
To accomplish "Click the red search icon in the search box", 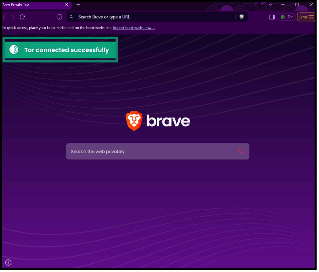I will pyautogui.click(x=241, y=151).
